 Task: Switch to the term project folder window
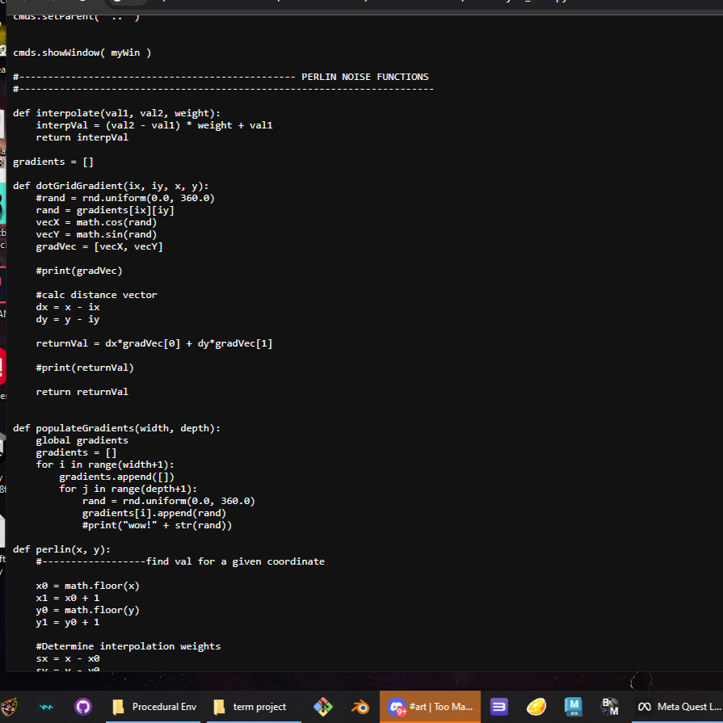250,707
